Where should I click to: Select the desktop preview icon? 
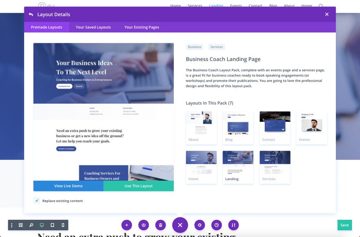[x=41, y=225]
